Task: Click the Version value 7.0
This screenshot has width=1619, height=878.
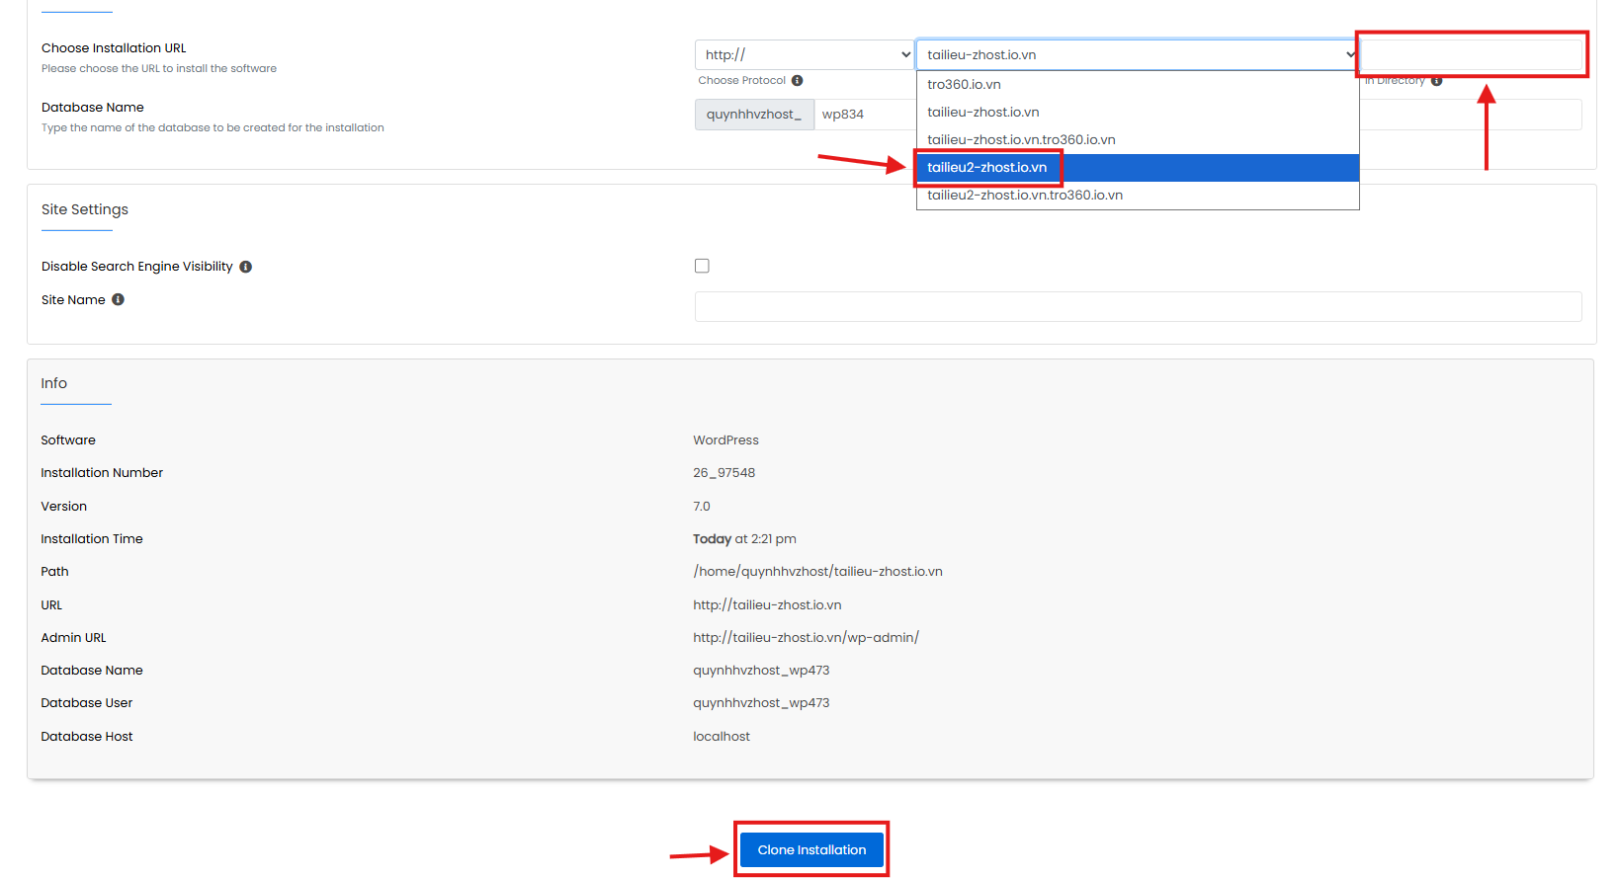Action: (x=702, y=506)
